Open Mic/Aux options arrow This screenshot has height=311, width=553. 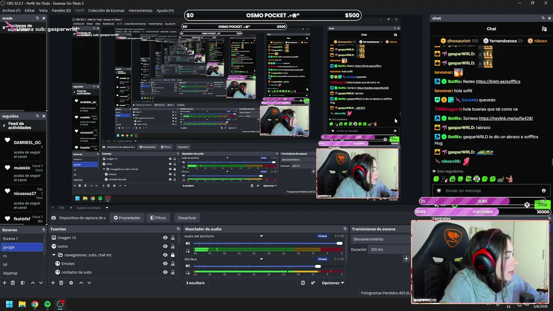coord(261,259)
